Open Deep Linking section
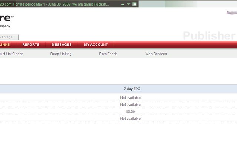The height and width of the screenshot is (146, 237). click(x=61, y=54)
